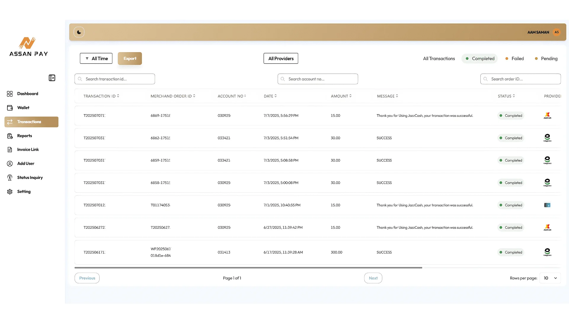Open the Rows per page selector
The width and height of the screenshot is (569, 320).
click(550, 278)
